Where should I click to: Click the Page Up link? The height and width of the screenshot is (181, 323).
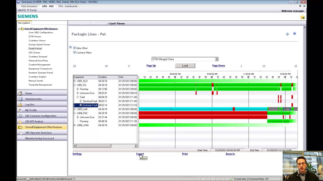pyautogui.click(x=151, y=66)
